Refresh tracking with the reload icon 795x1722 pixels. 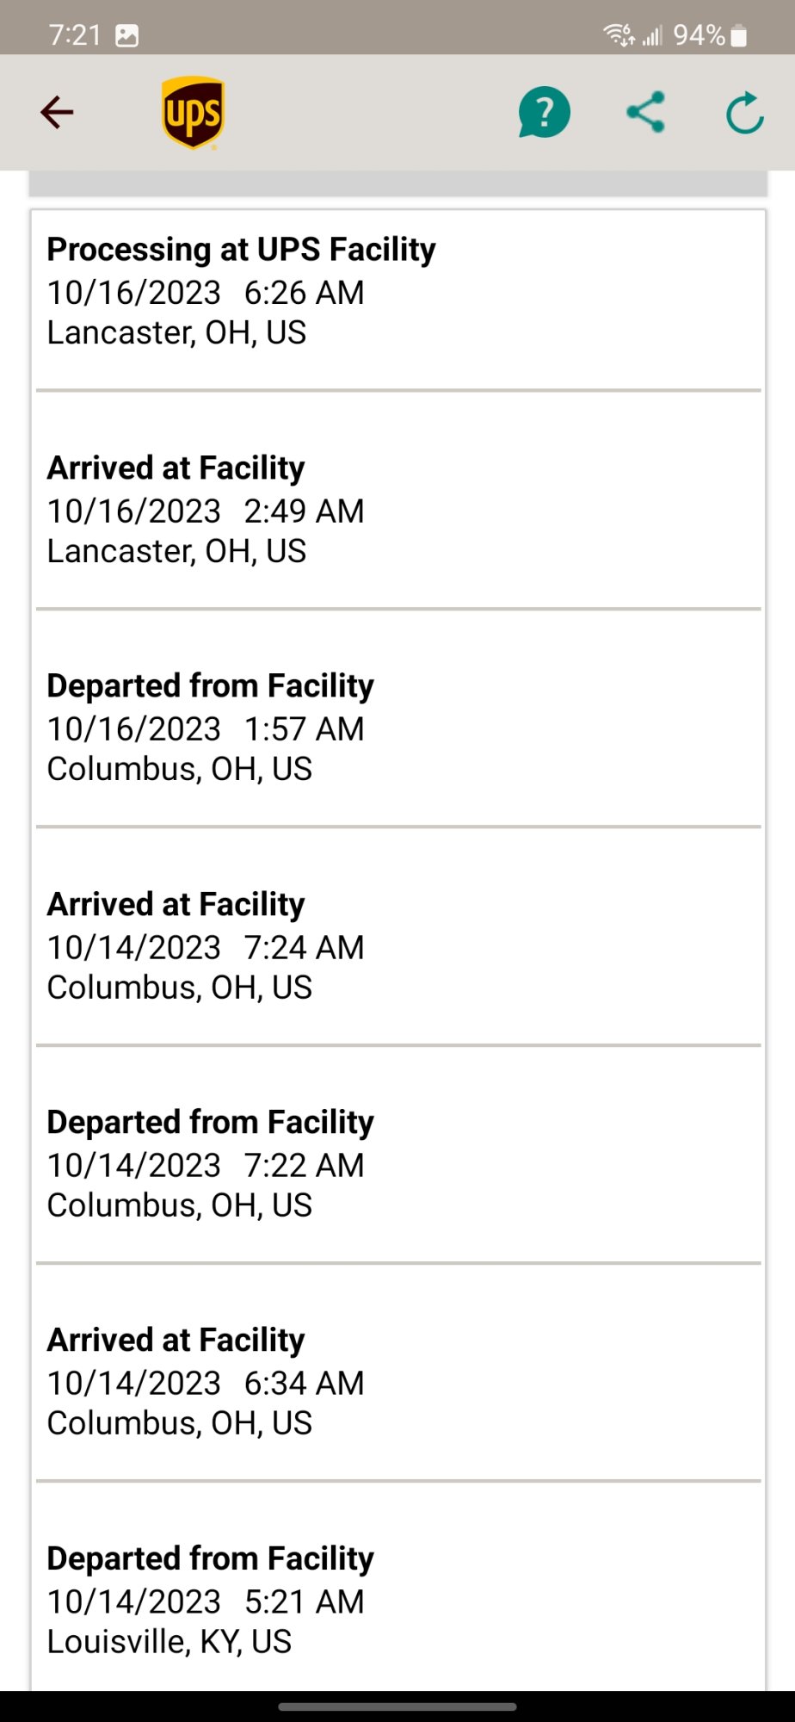(744, 113)
